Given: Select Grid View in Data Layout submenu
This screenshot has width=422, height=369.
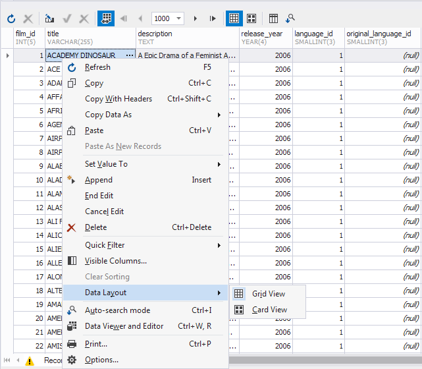Looking at the screenshot, I should (x=268, y=294).
